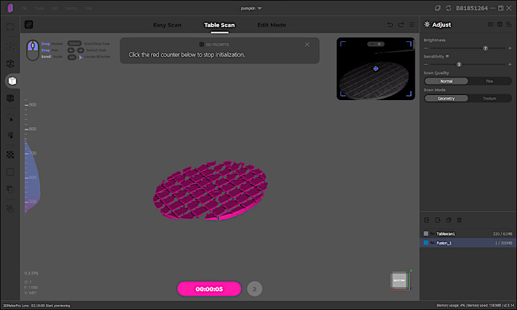Select the textured cube tool in the sidebar
The height and width of the screenshot is (310, 517).
tap(10, 98)
